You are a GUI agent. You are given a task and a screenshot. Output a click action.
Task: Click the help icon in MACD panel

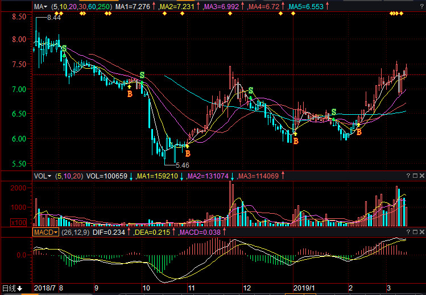tap(408, 233)
